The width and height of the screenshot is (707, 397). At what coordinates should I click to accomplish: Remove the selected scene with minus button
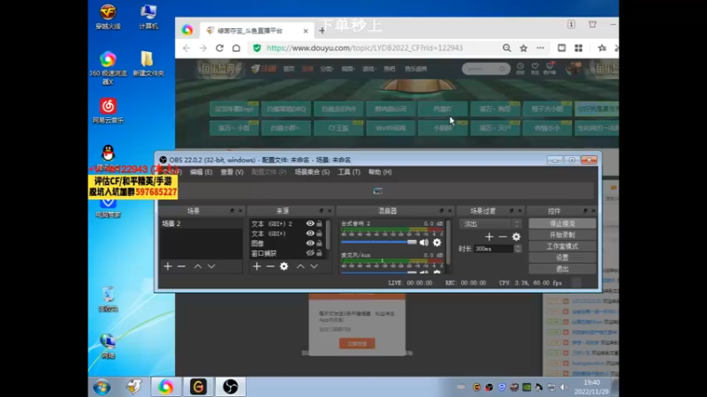pos(181,266)
